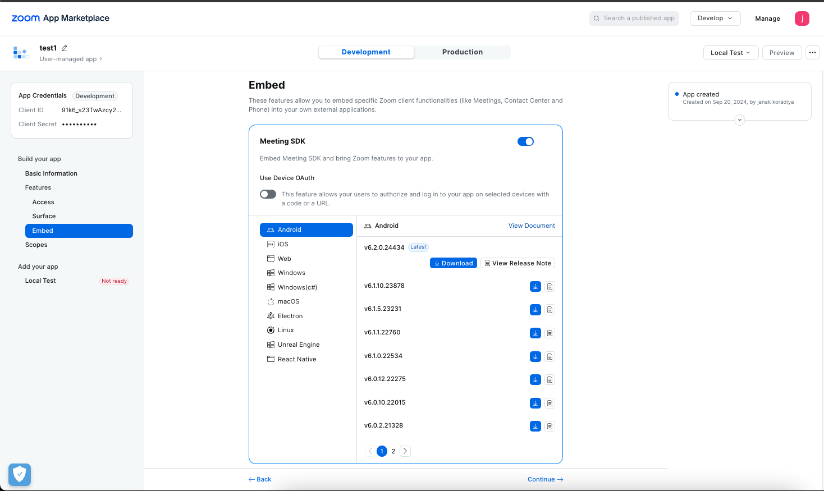This screenshot has height=491, width=824.
Task: Select the Windows(c#) platform
Action: [x=306, y=288]
